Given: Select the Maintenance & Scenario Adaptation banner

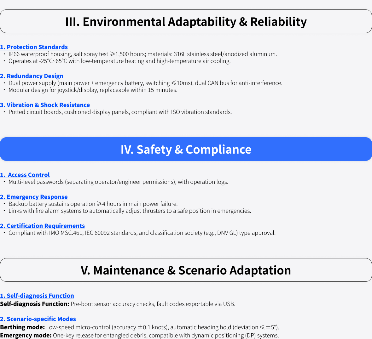Looking at the screenshot, I should (186, 270).
